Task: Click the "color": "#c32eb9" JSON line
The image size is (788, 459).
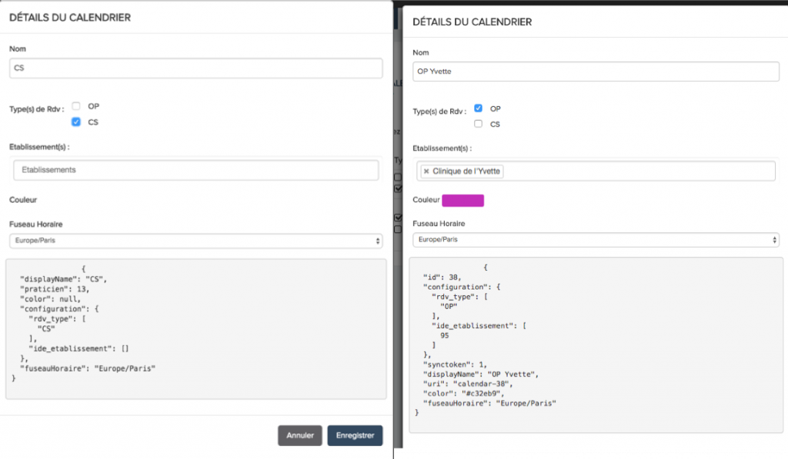Action: coord(463,393)
